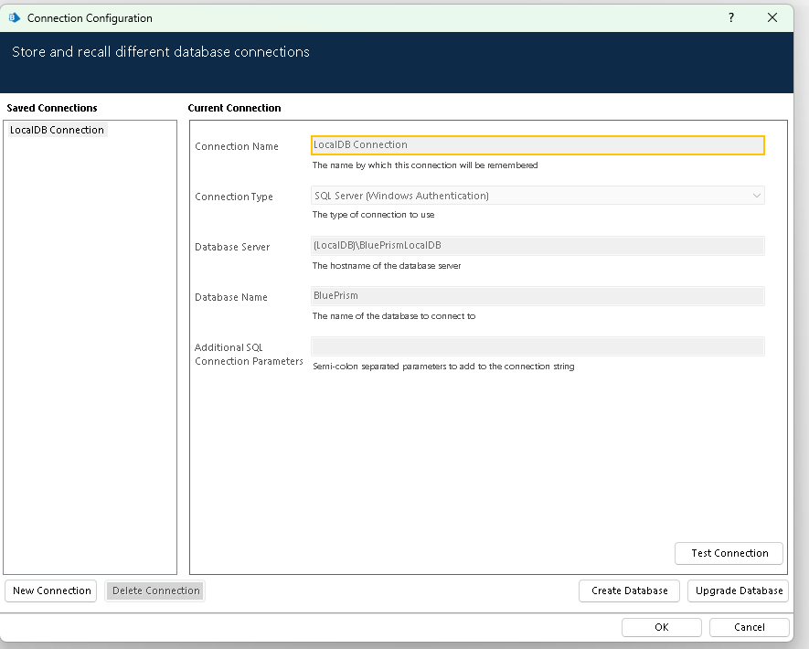Add a saved connection with New Connection
This screenshot has height=649, width=809.
(52, 590)
